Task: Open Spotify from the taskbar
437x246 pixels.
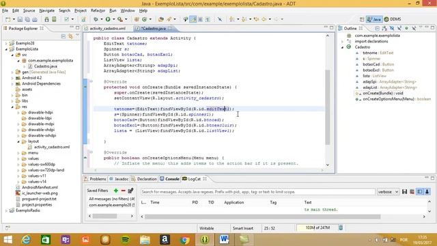Action: (125, 240)
